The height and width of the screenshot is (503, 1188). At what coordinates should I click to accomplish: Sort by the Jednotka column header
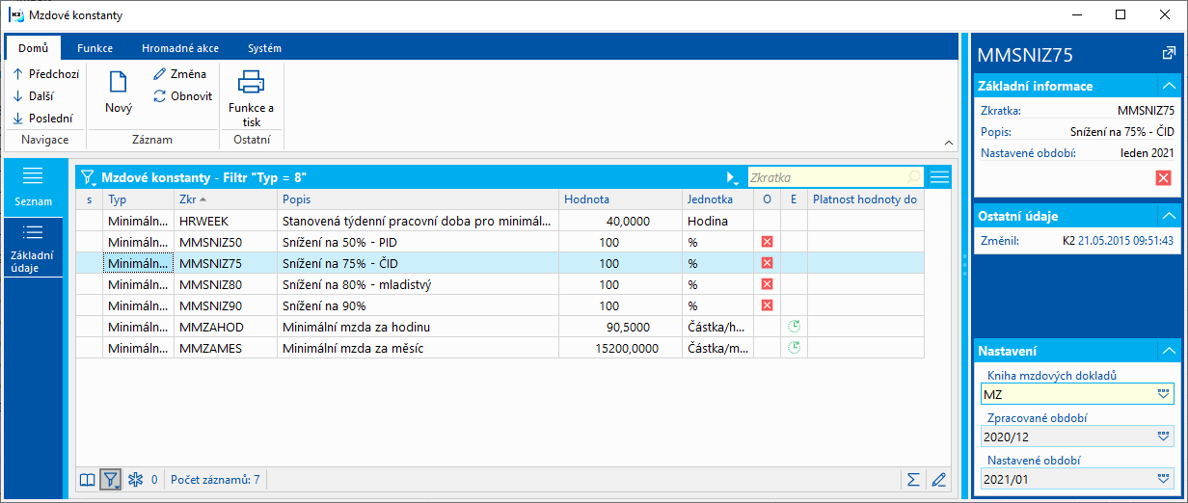tap(717, 199)
